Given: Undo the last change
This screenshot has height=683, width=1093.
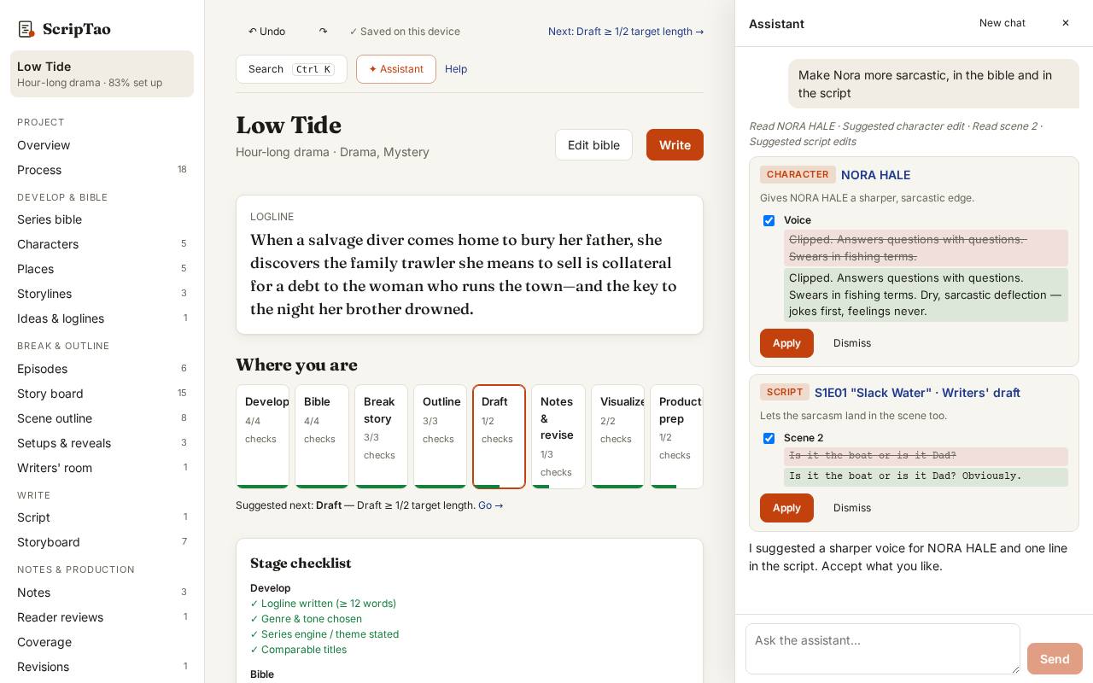Looking at the screenshot, I should coord(266,32).
